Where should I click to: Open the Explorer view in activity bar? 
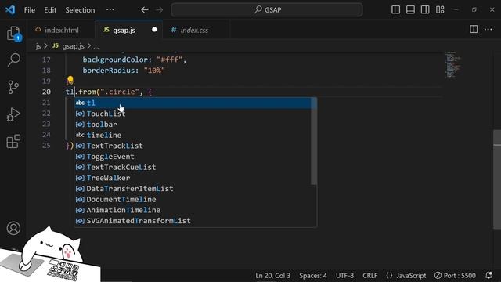click(13, 33)
